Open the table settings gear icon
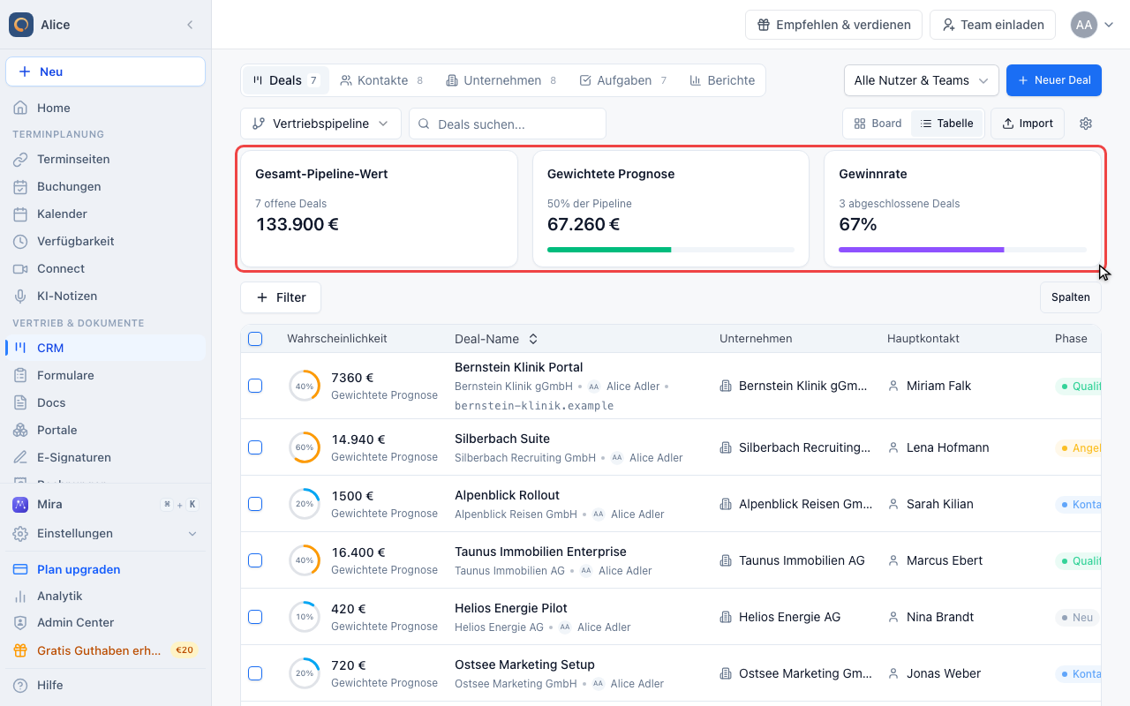 [x=1086, y=124]
